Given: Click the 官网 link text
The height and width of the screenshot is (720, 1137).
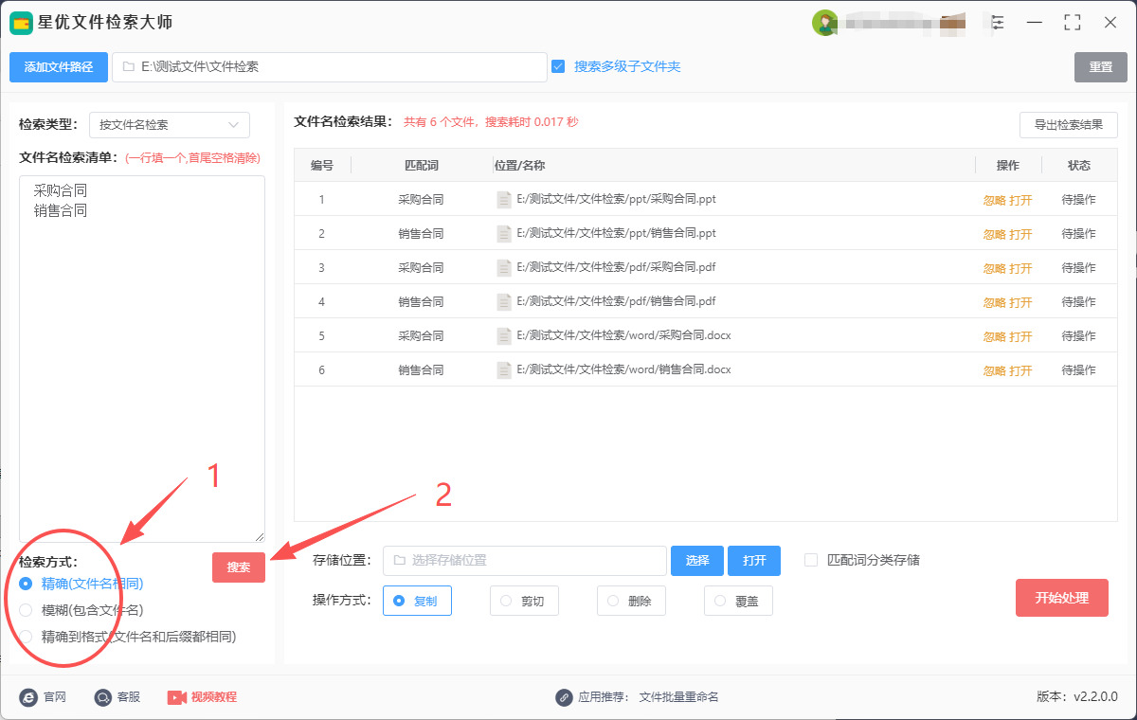Looking at the screenshot, I should tap(55, 697).
